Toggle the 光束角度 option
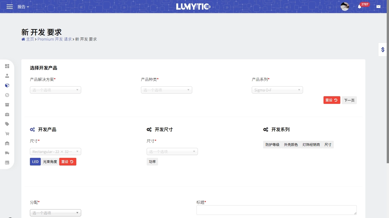 [50, 162]
